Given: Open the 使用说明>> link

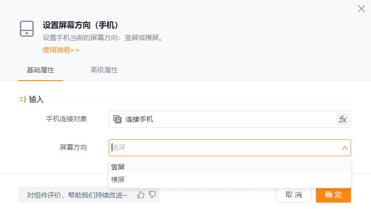Looking at the screenshot, I should pos(61,50).
